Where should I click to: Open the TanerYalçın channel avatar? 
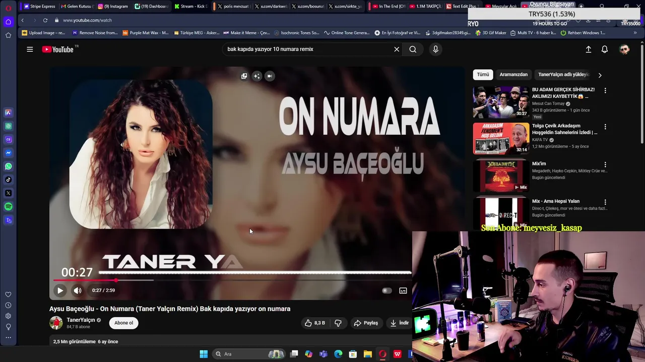pos(56,323)
